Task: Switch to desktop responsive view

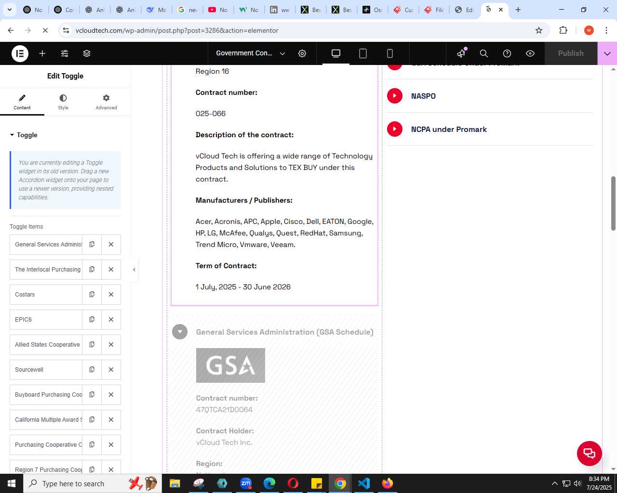Action: [336, 53]
